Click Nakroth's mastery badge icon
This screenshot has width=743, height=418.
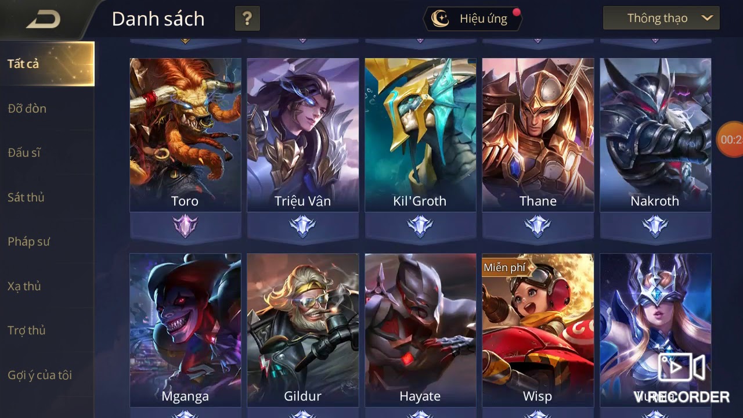[x=655, y=226]
